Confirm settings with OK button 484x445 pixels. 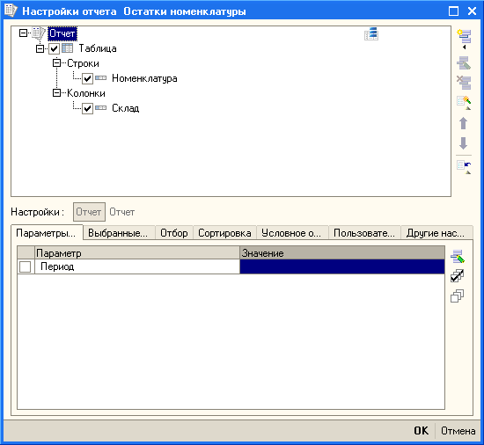click(421, 431)
